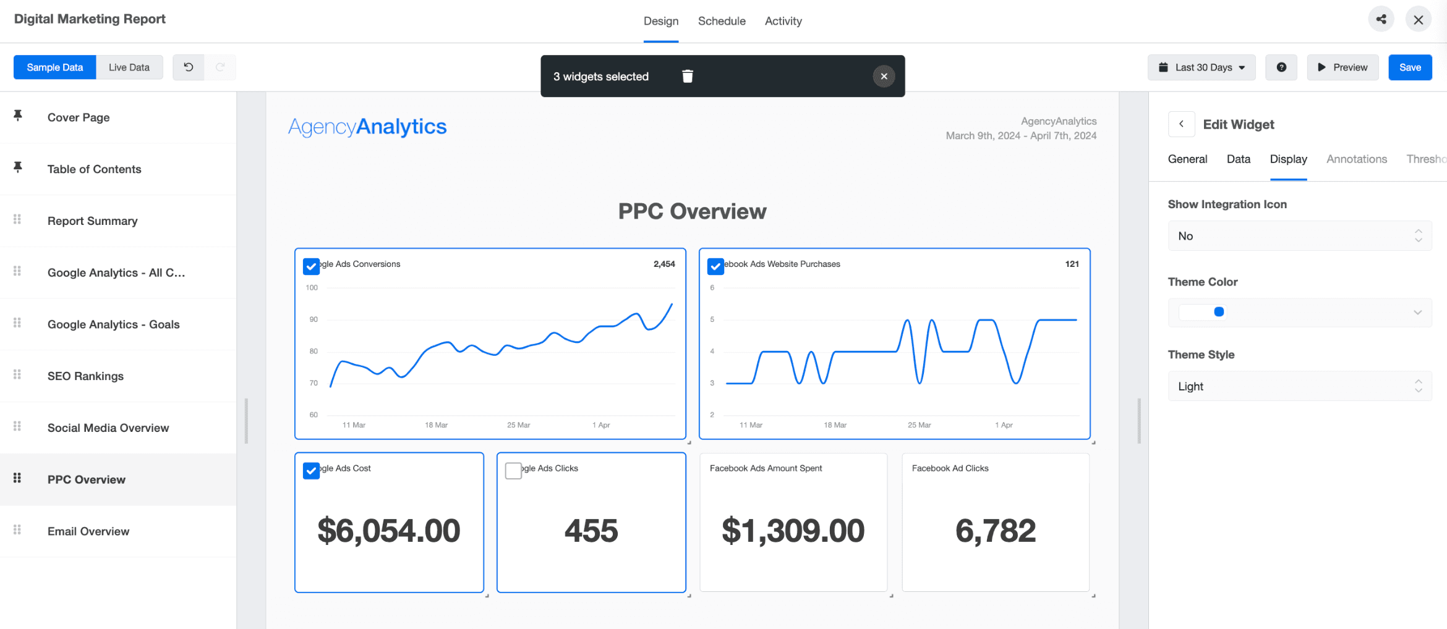
Task: Open the Annotations tab in Edit Widget
Action: point(1356,159)
